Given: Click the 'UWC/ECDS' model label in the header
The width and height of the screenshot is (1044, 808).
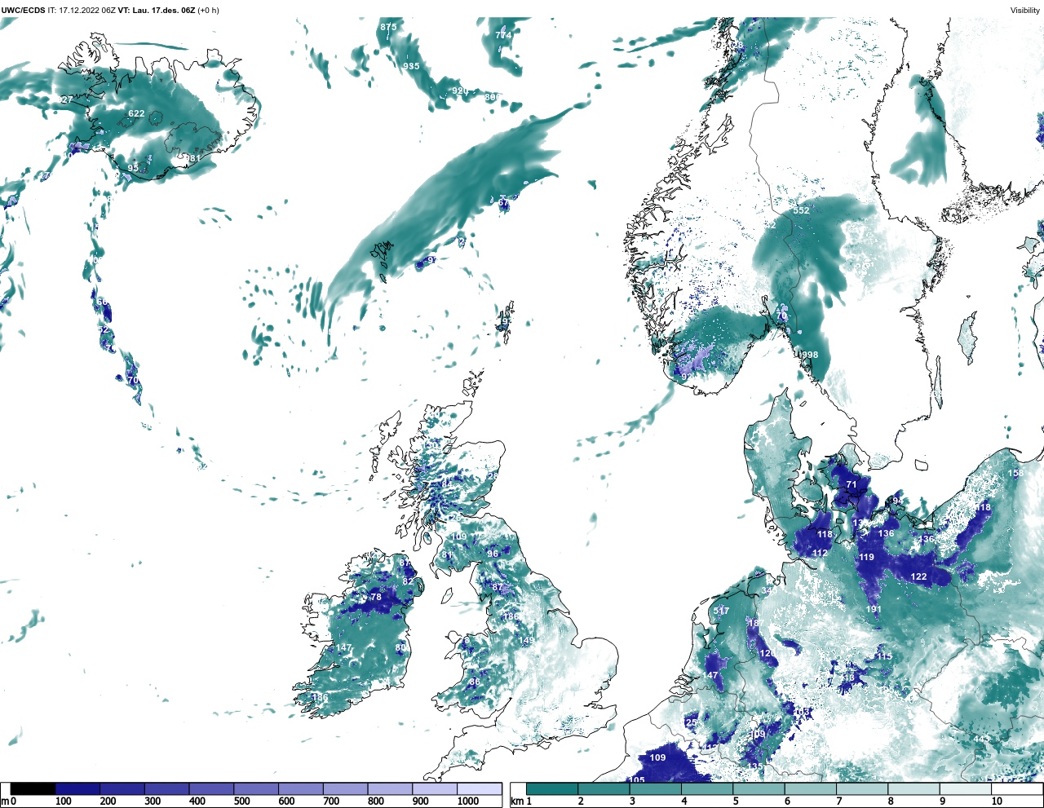Looking at the screenshot, I should (23, 11).
